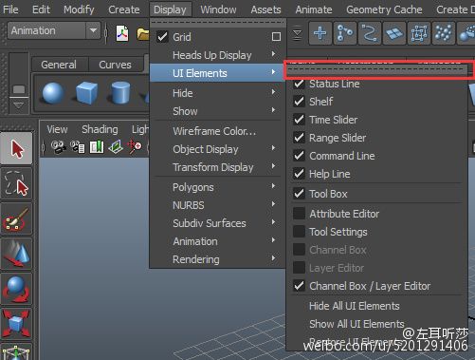
Task: Switch to the General shelf tab
Action: pyautogui.click(x=59, y=65)
